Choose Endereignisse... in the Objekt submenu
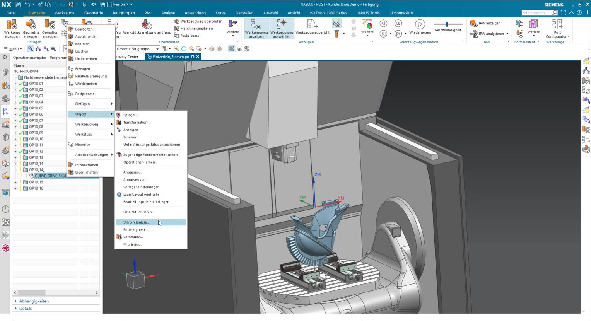Screen dimensions: 591x321 [x=151, y=230]
